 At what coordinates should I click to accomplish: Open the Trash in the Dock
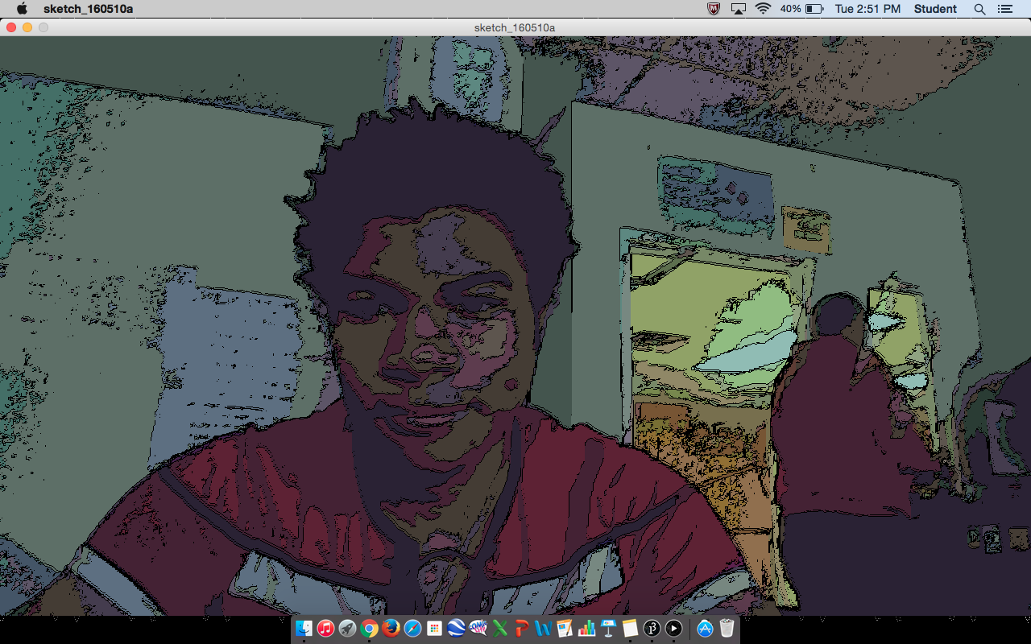click(727, 628)
